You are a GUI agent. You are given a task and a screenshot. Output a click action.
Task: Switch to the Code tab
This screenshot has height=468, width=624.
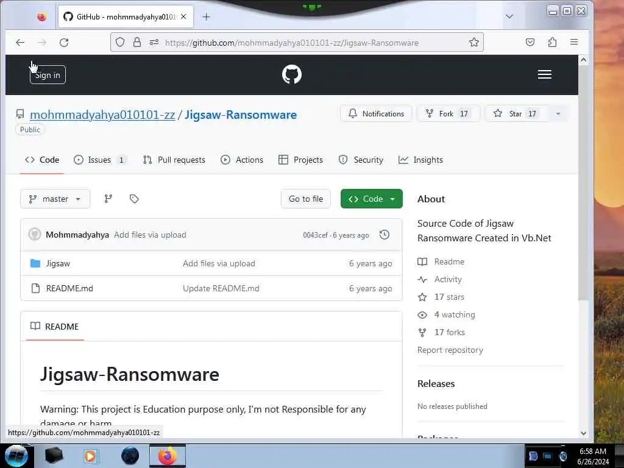pyautogui.click(x=42, y=160)
